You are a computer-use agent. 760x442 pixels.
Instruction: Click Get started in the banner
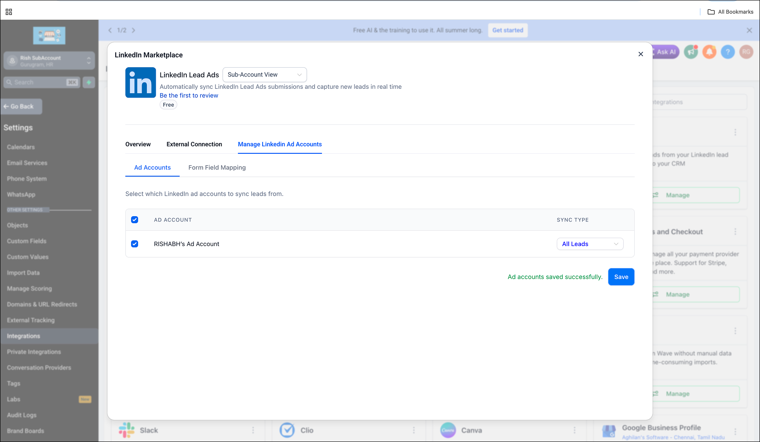tap(508, 30)
